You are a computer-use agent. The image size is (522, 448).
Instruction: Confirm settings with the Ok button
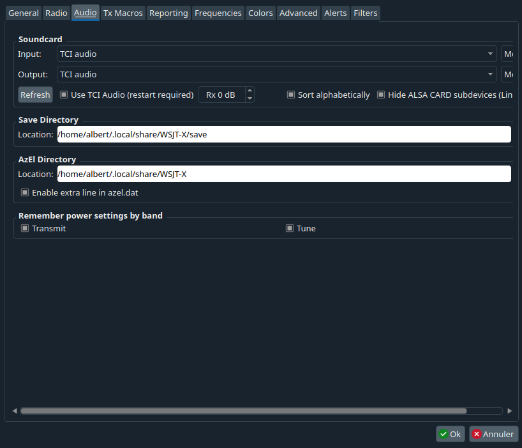450,434
